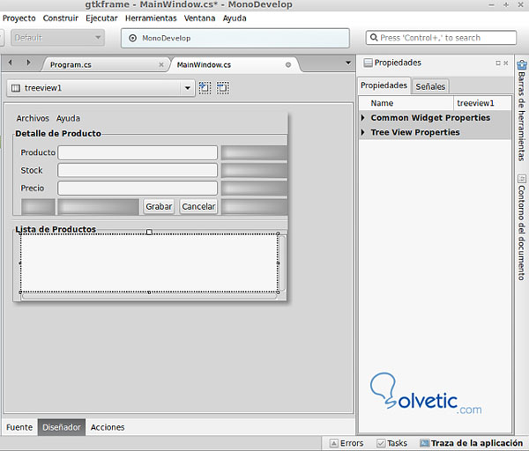Click the search magnifier icon
The image size is (529, 451).
click(x=374, y=37)
